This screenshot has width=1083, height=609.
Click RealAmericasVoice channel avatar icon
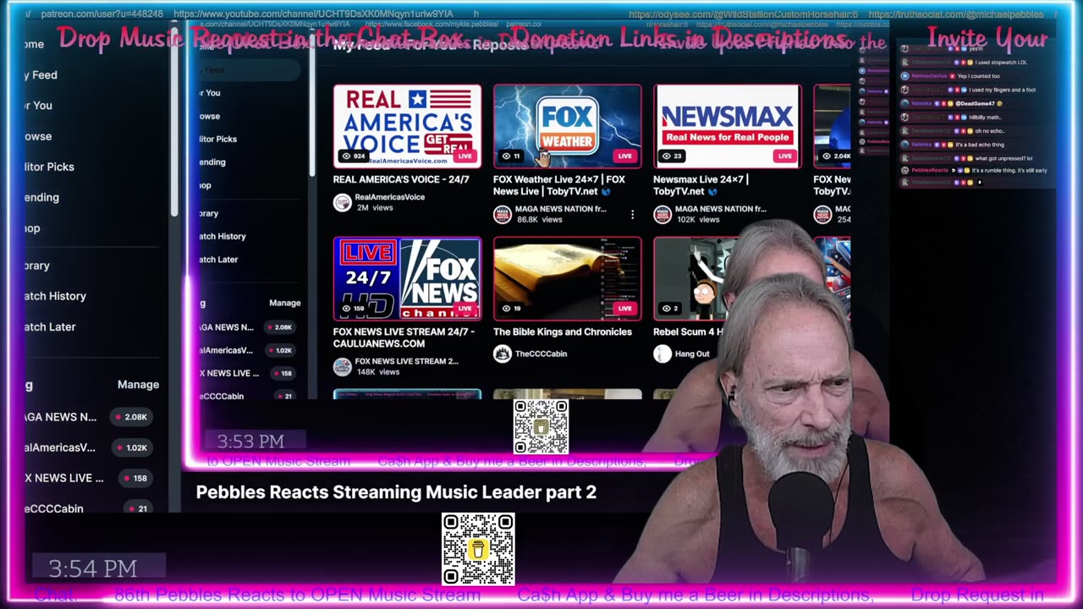342,202
